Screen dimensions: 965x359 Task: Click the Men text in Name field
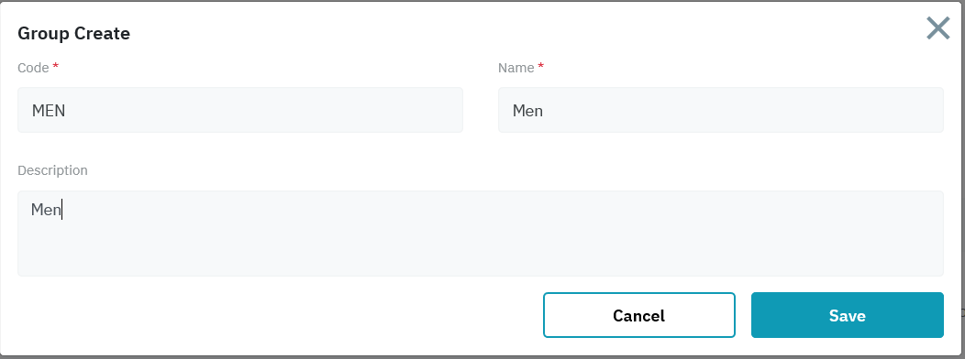tap(527, 111)
